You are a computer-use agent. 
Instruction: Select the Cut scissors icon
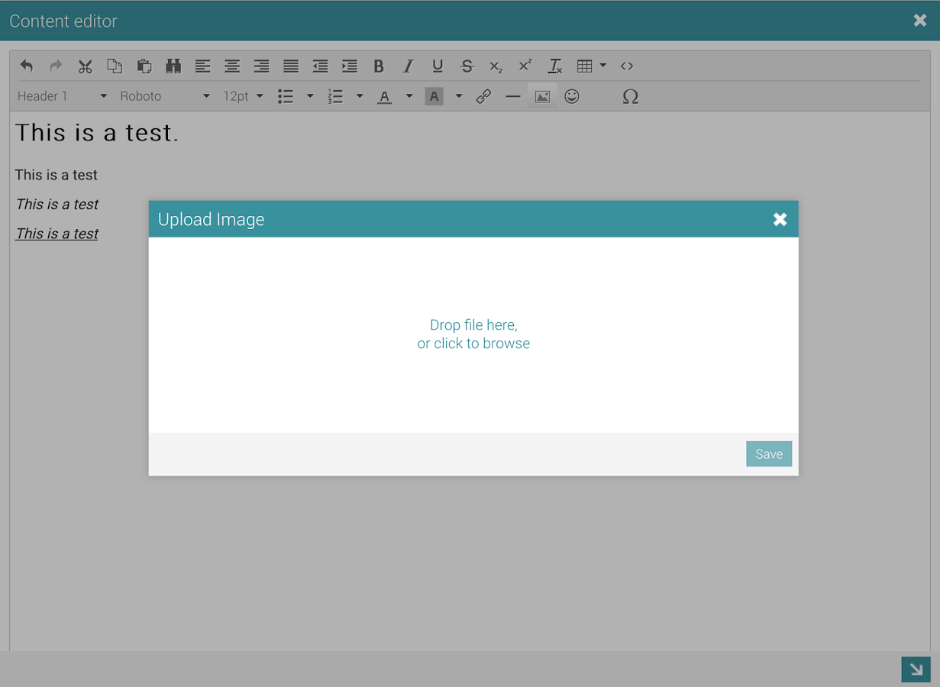[85, 66]
